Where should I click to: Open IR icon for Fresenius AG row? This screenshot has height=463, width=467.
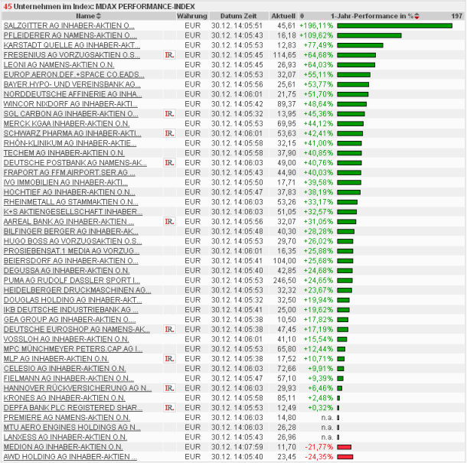169,55
